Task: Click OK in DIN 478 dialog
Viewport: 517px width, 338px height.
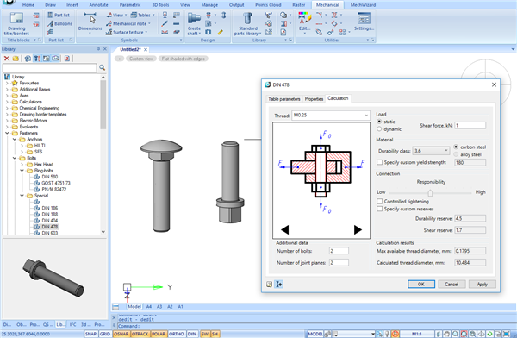Action: click(421, 285)
